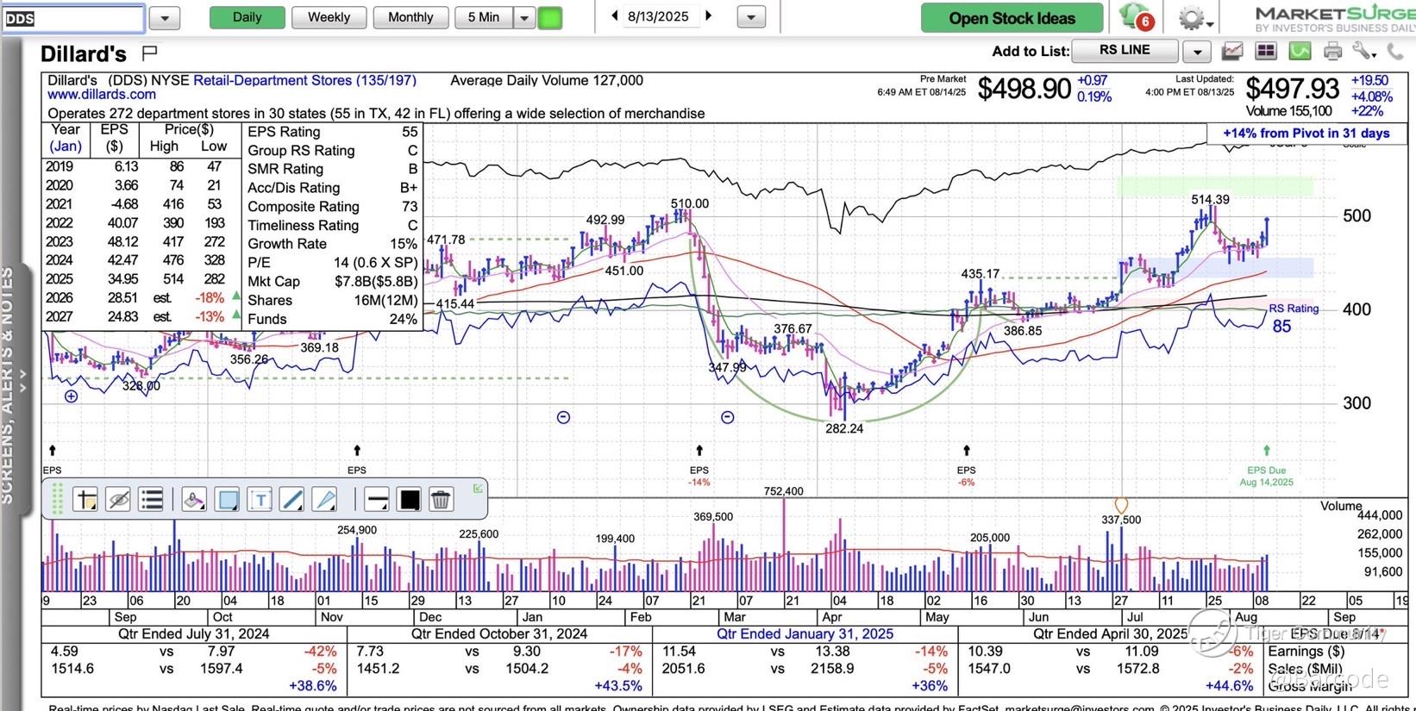This screenshot has width=1416, height=711.
Task: Pick the black color swatch
Action: [410, 499]
